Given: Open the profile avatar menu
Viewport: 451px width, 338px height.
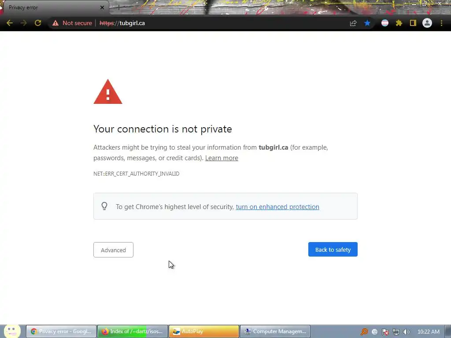Looking at the screenshot, I should coord(427,23).
